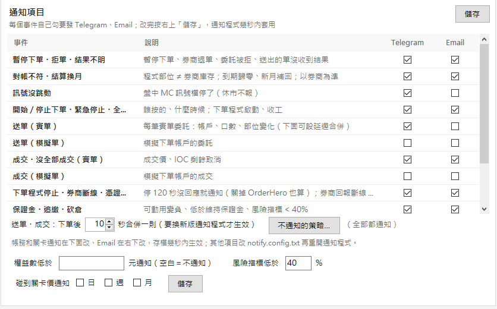This screenshot has height=309, width=497.
Task: Increase merge seconds with up arrow
Action: pyautogui.click(x=109, y=221)
